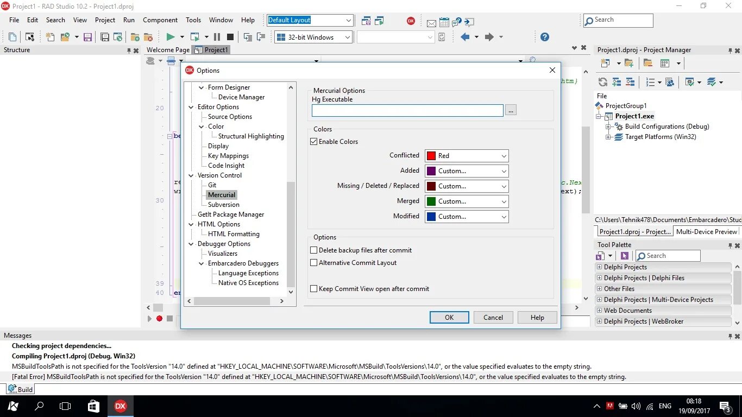Screen dimensions: 742x417
Task: Click the Trace Into icon
Action: [x=248, y=37]
